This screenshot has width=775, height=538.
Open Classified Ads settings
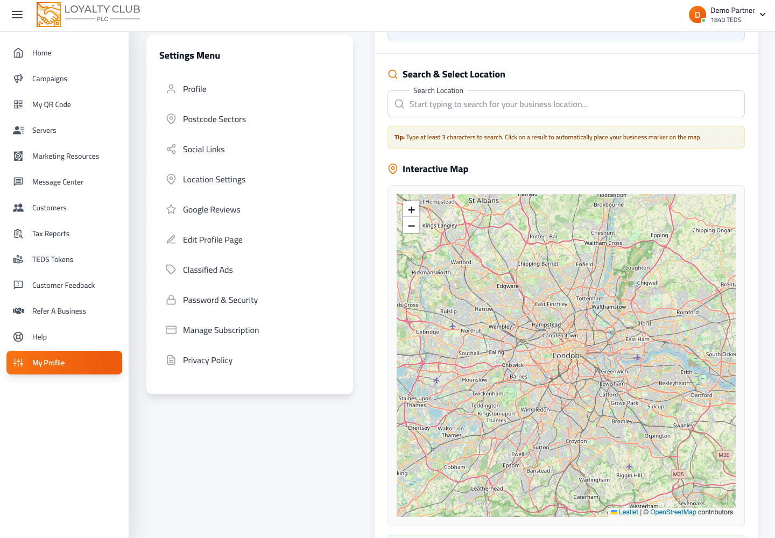pyautogui.click(x=250, y=270)
